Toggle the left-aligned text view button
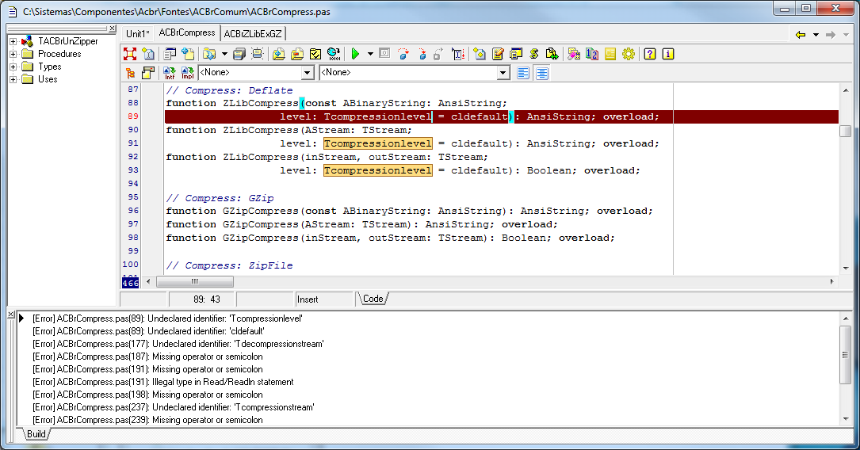 pos(523,73)
